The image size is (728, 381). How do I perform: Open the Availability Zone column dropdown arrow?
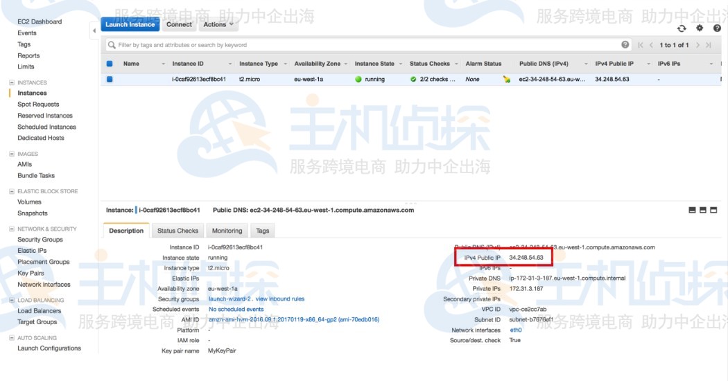pyautogui.click(x=346, y=64)
